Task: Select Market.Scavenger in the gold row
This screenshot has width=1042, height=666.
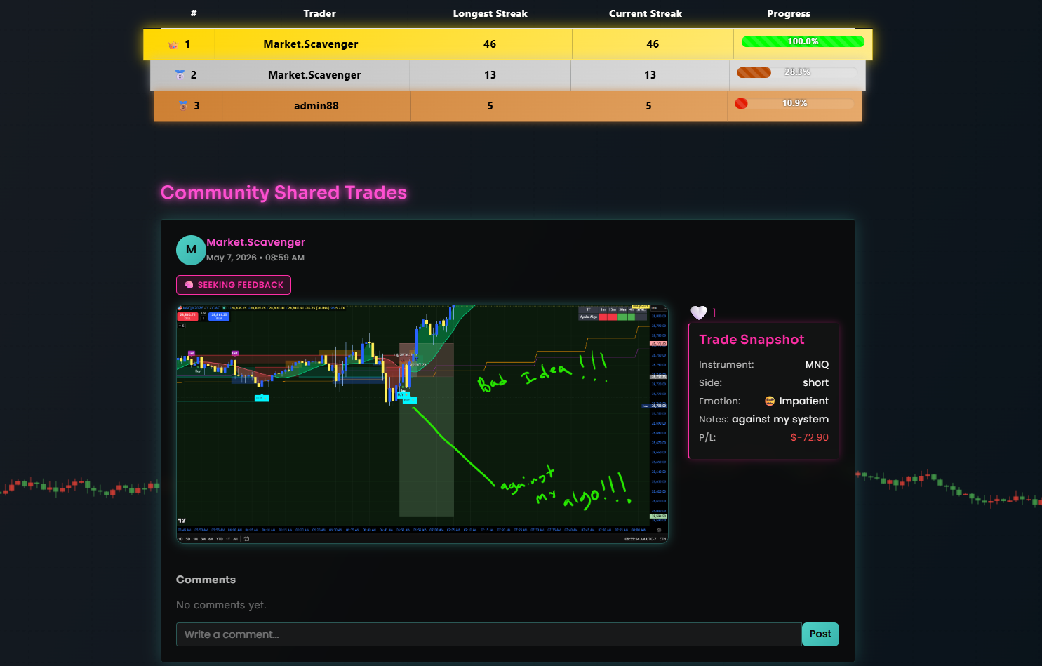Action: (x=311, y=44)
